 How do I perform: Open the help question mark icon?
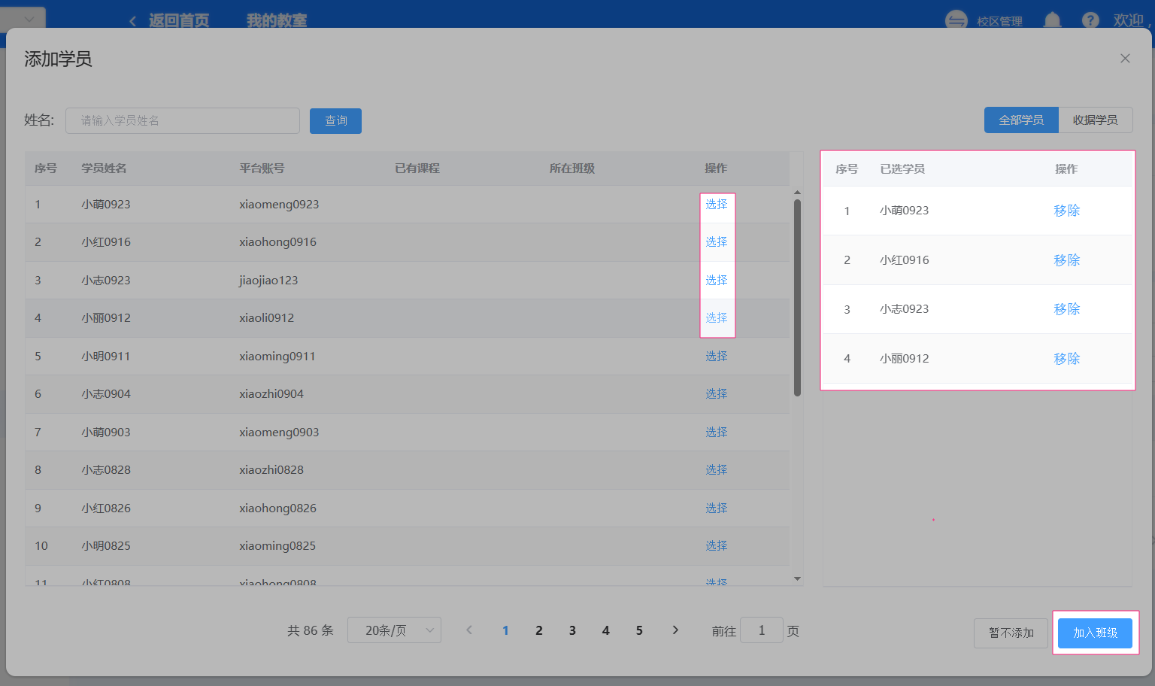[x=1090, y=20]
